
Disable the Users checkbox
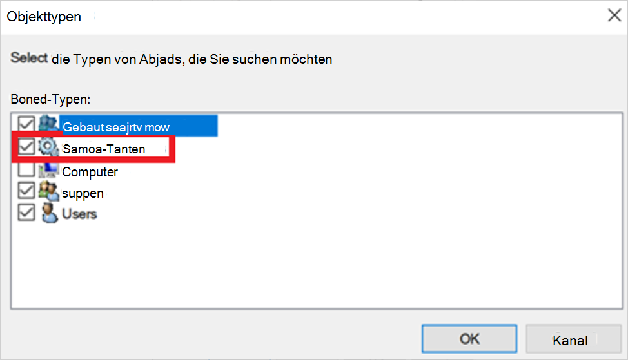[26, 213]
